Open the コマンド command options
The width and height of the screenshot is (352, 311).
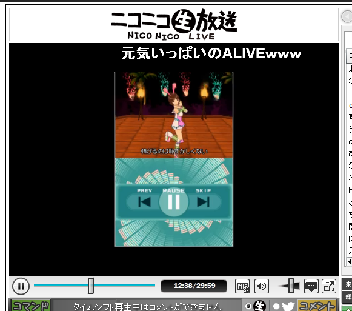[31, 306]
